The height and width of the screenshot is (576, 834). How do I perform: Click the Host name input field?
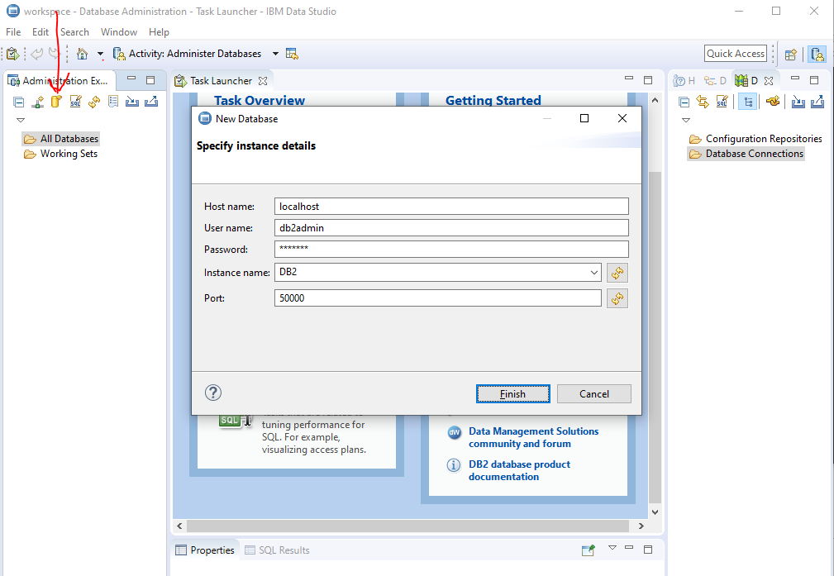point(451,207)
